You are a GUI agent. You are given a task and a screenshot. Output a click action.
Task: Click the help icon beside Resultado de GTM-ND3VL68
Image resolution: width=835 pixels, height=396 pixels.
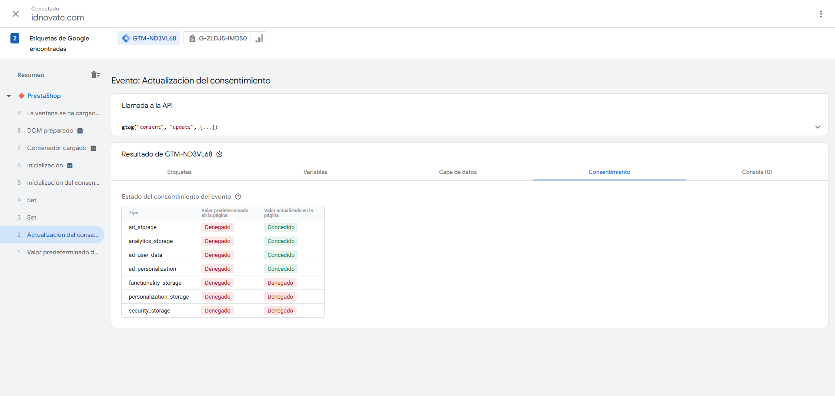point(220,154)
